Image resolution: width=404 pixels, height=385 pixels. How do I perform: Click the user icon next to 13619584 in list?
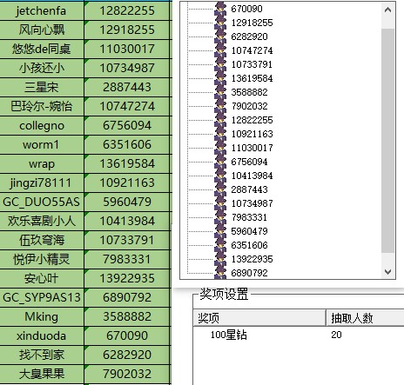click(x=220, y=78)
